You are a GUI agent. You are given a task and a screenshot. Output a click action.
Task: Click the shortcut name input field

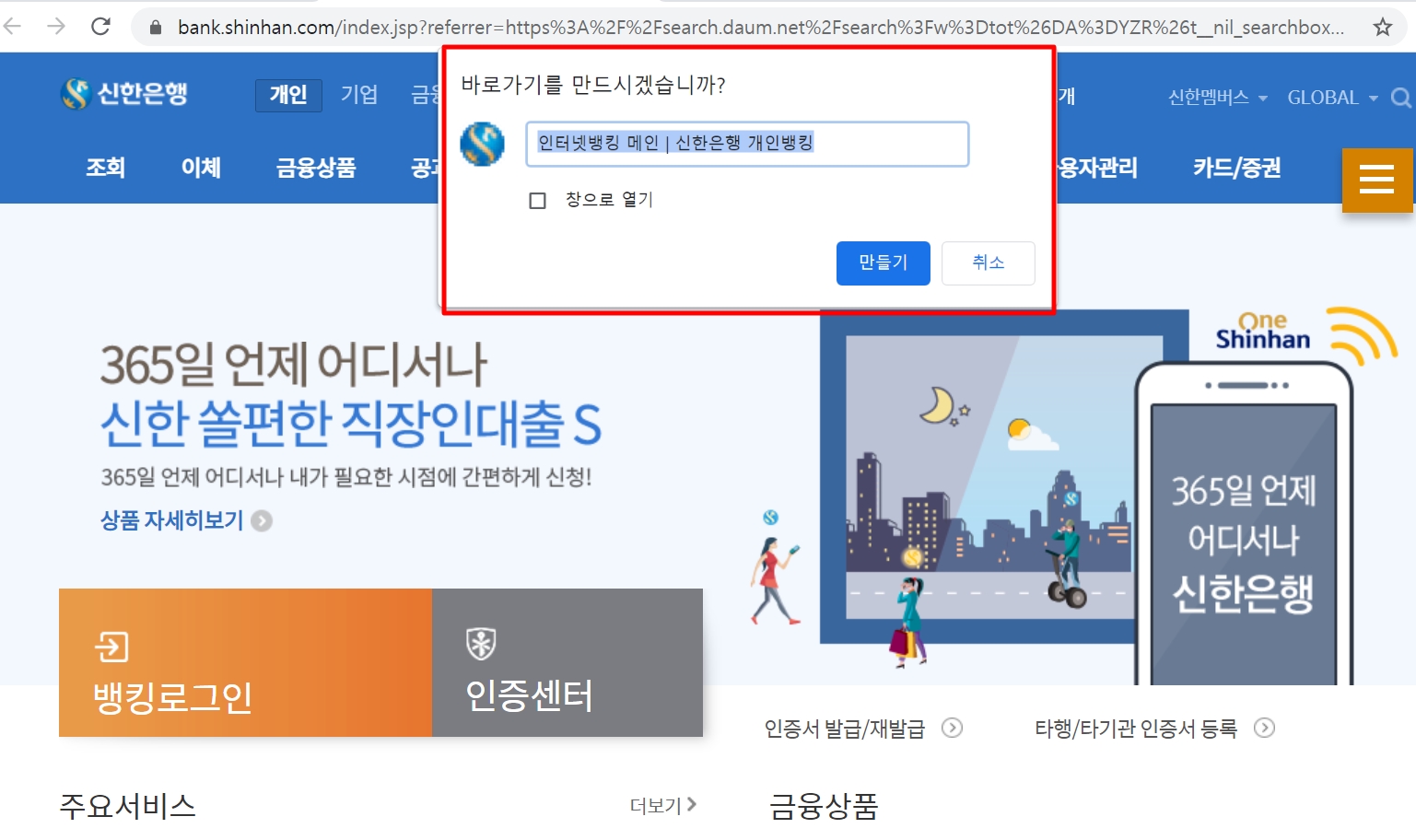tap(747, 144)
